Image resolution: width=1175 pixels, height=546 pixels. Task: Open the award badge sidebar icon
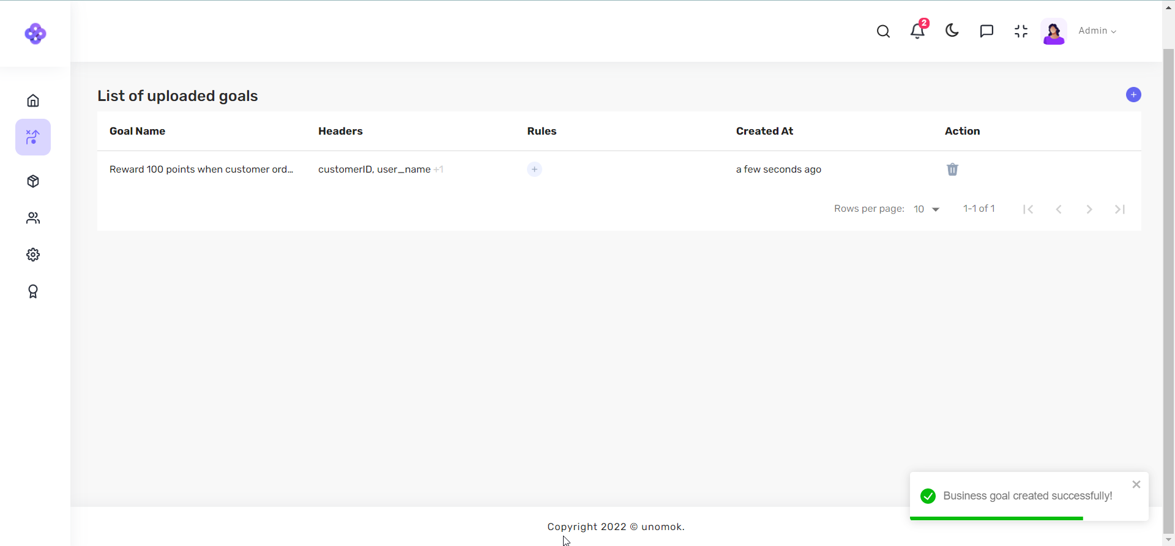[33, 291]
